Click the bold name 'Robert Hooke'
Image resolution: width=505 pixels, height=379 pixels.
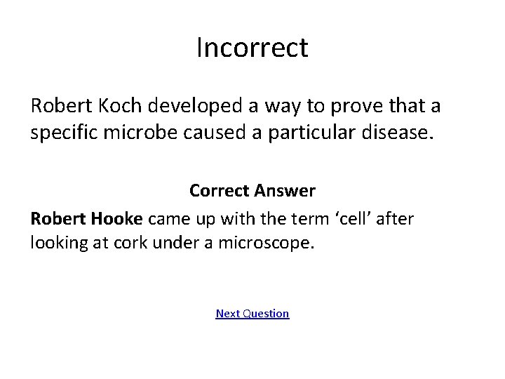click(87, 219)
